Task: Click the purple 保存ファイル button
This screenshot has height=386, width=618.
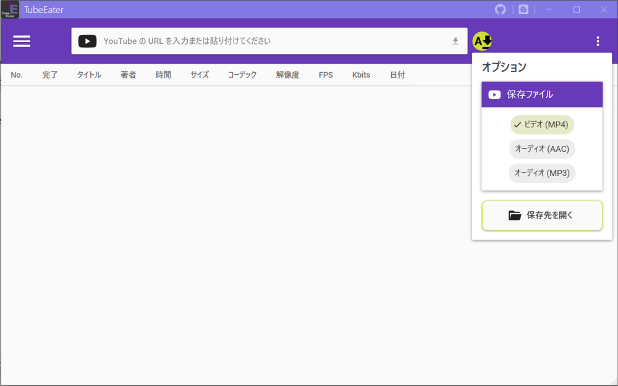Action: coord(542,94)
